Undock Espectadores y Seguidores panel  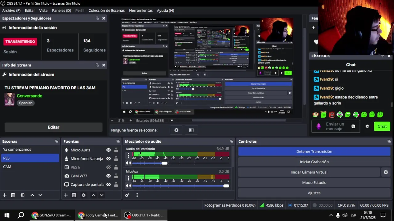pyautogui.click(x=97, y=18)
